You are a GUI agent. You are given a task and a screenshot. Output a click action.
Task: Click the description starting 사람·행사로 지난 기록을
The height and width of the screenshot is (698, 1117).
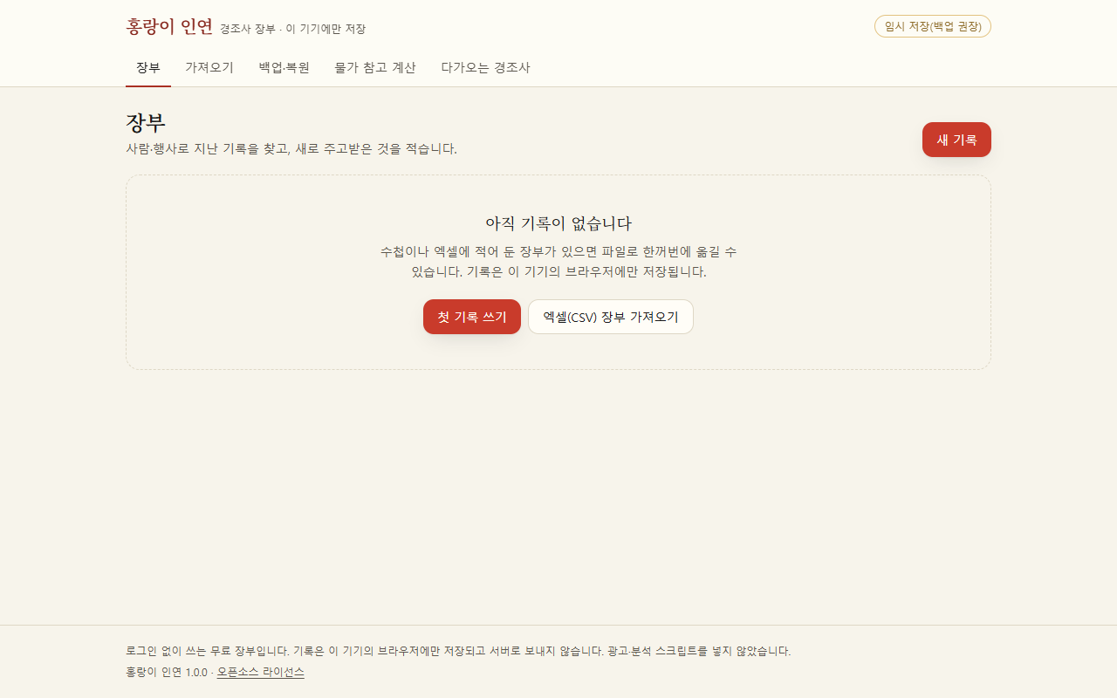pos(291,148)
